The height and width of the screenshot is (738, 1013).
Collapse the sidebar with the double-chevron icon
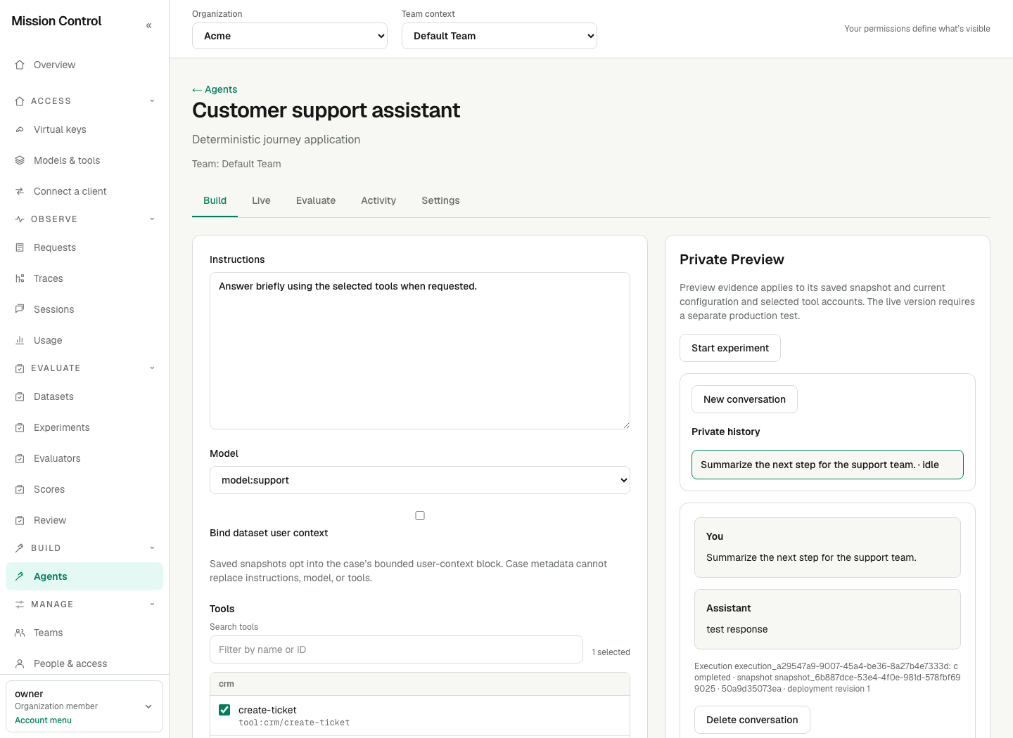point(148,25)
